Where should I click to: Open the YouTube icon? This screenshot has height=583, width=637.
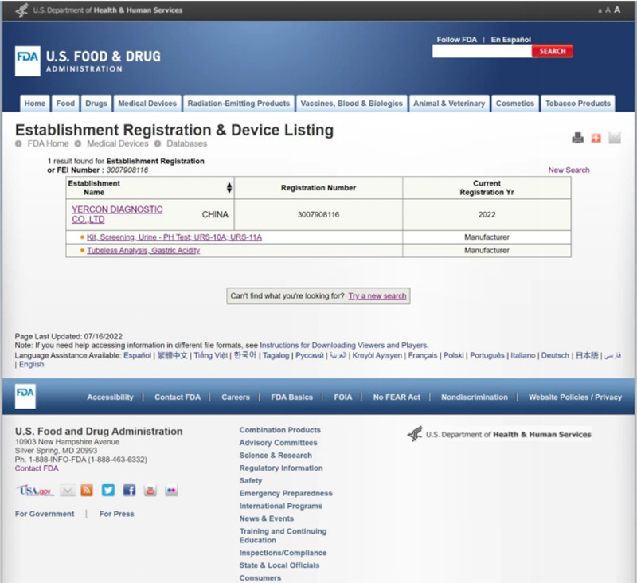[x=150, y=491]
